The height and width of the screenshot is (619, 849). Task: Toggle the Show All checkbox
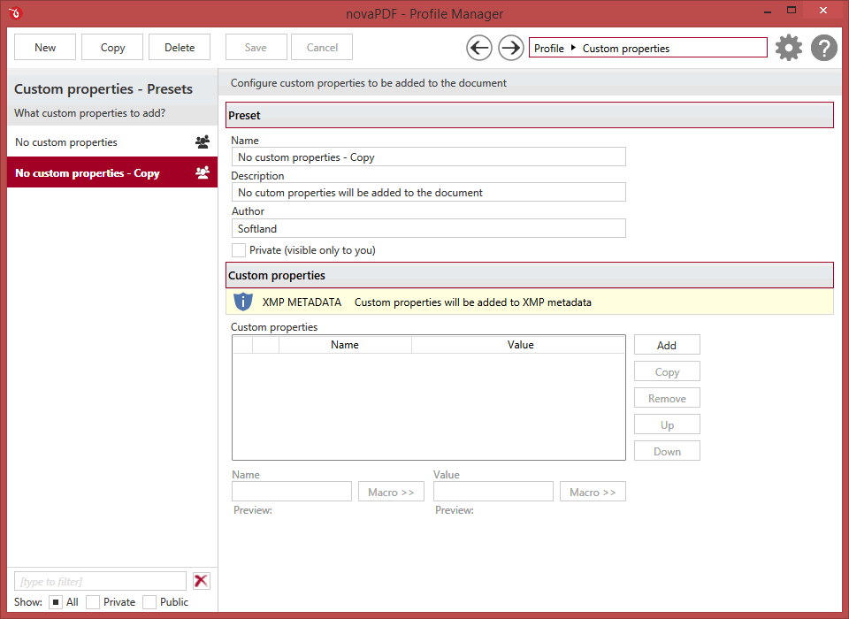[x=55, y=601]
